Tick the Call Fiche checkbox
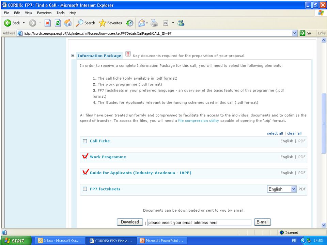 tap(85, 141)
